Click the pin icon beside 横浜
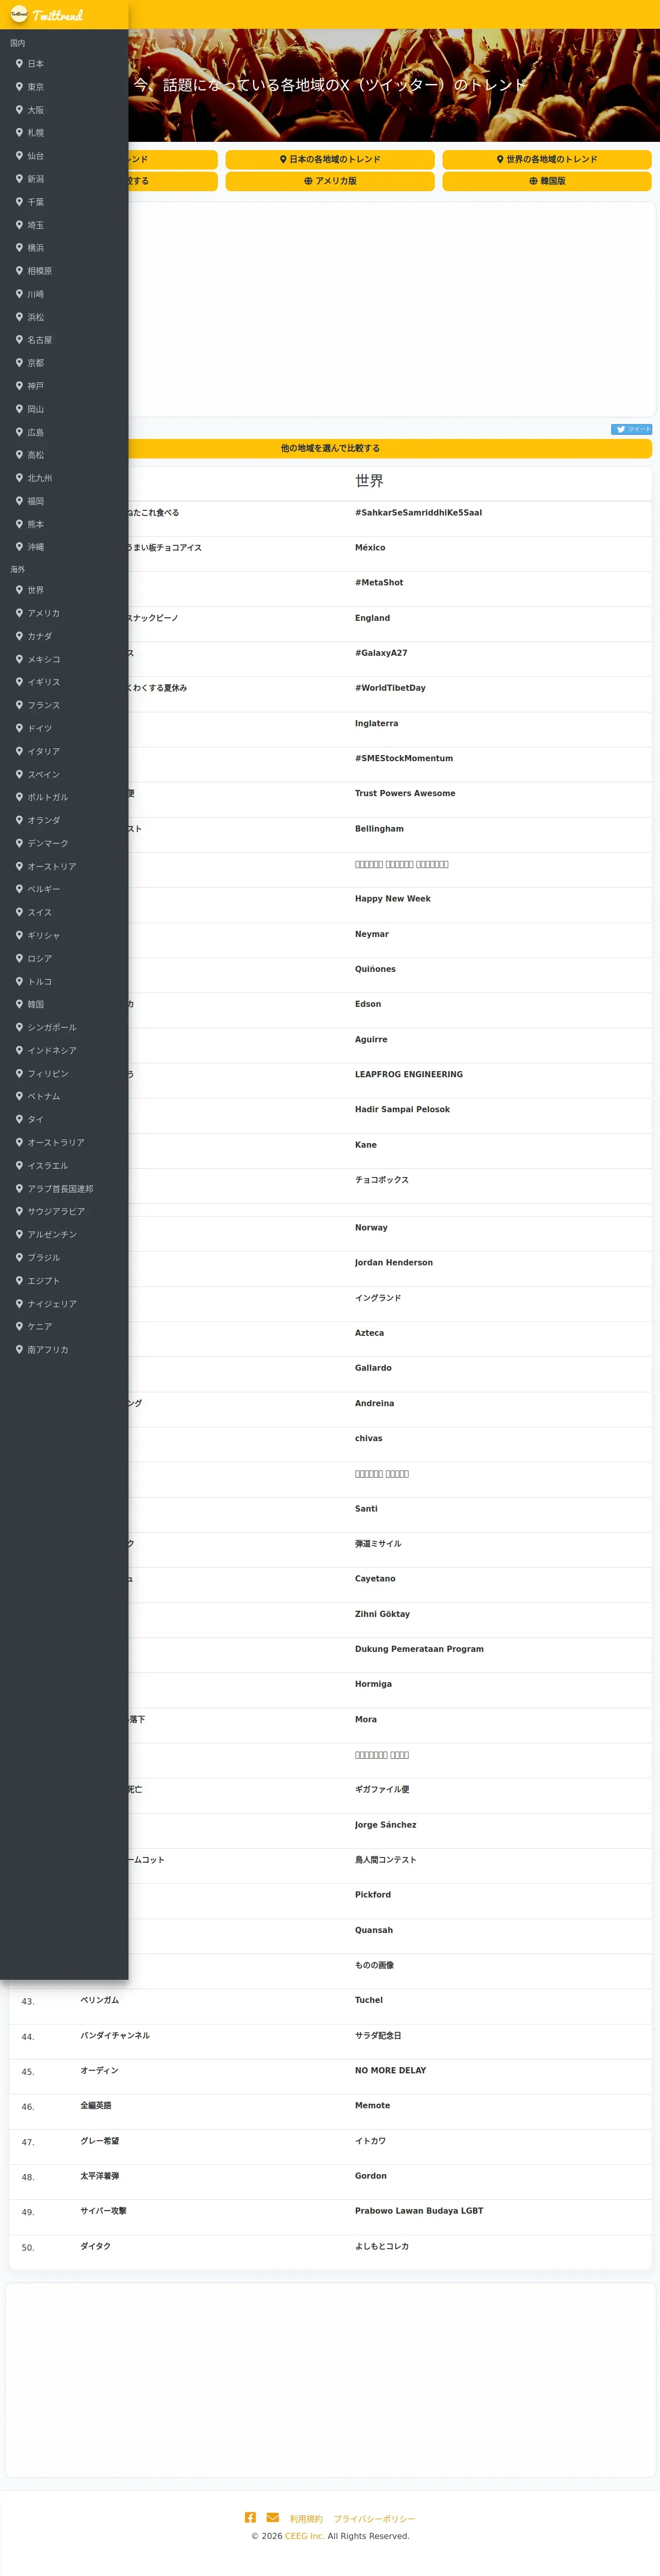Screen dimensions: 660x2576 19,247
